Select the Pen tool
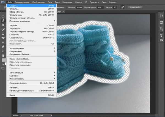Viewport: 165px width, 117px height. click(4, 47)
